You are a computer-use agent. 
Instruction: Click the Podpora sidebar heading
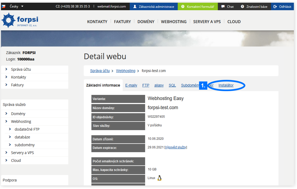tap(10, 180)
